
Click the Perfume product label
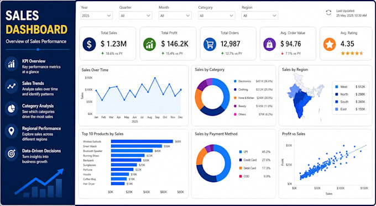[87, 170]
